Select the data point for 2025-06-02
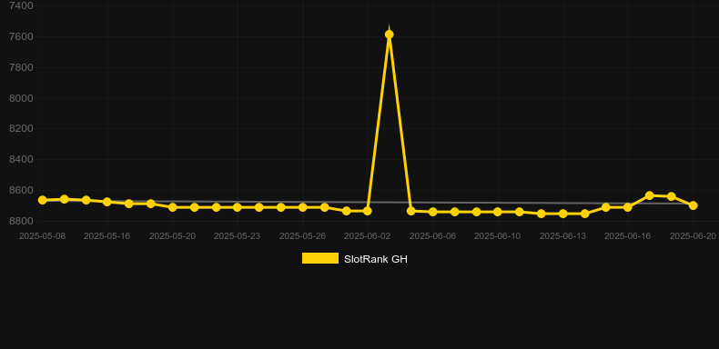 point(368,211)
